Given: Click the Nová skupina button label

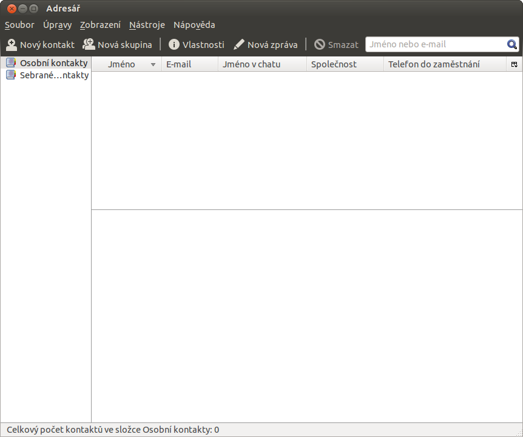Looking at the screenshot, I should click(x=125, y=45).
